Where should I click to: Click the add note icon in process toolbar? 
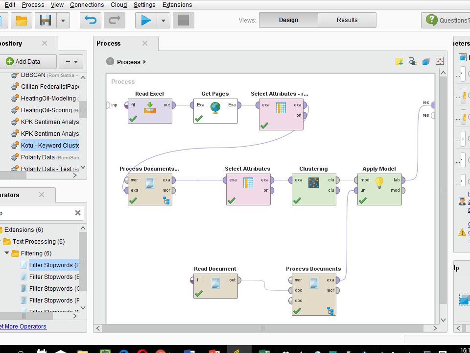(x=399, y=62)
